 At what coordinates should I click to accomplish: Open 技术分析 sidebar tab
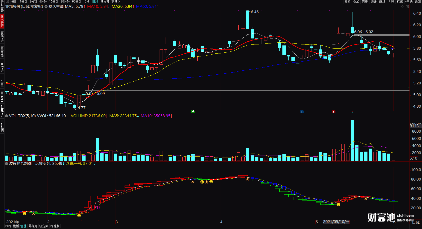2,21
